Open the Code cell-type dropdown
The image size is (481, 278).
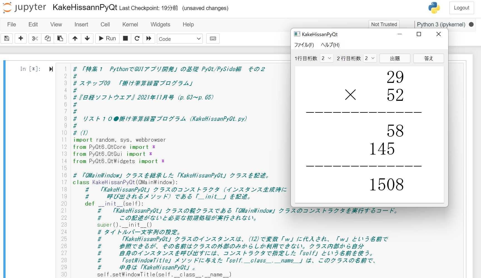180,39
